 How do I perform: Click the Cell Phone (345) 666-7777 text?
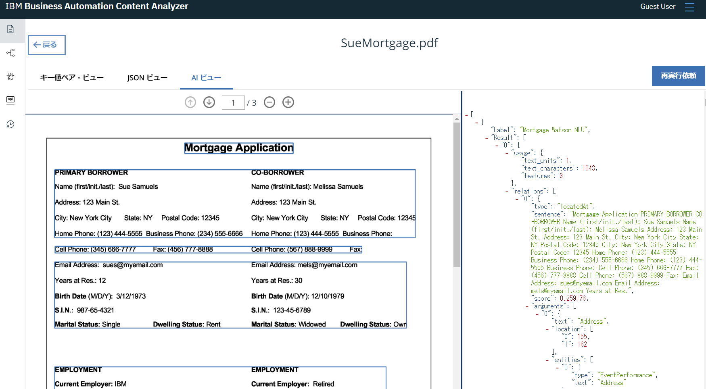(x=95, y=250)
